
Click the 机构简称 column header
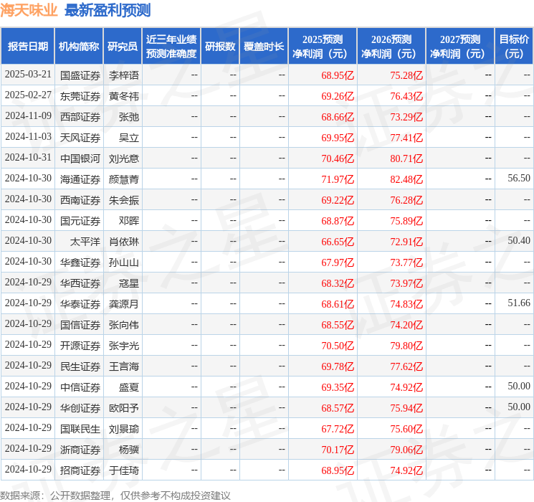[79, 46]
